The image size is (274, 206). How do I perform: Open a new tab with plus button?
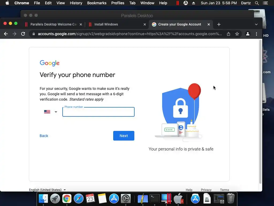(x=219, y=24)
